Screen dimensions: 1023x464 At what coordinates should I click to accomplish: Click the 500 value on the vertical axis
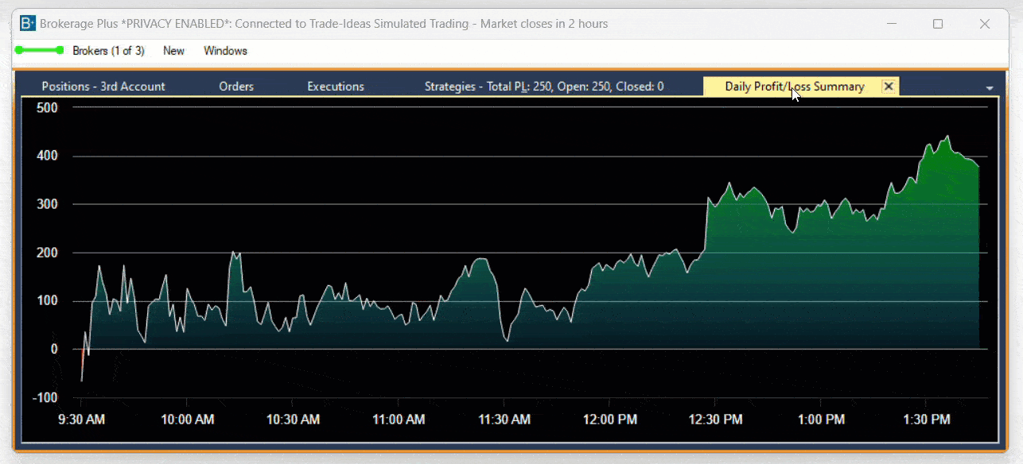48,107
